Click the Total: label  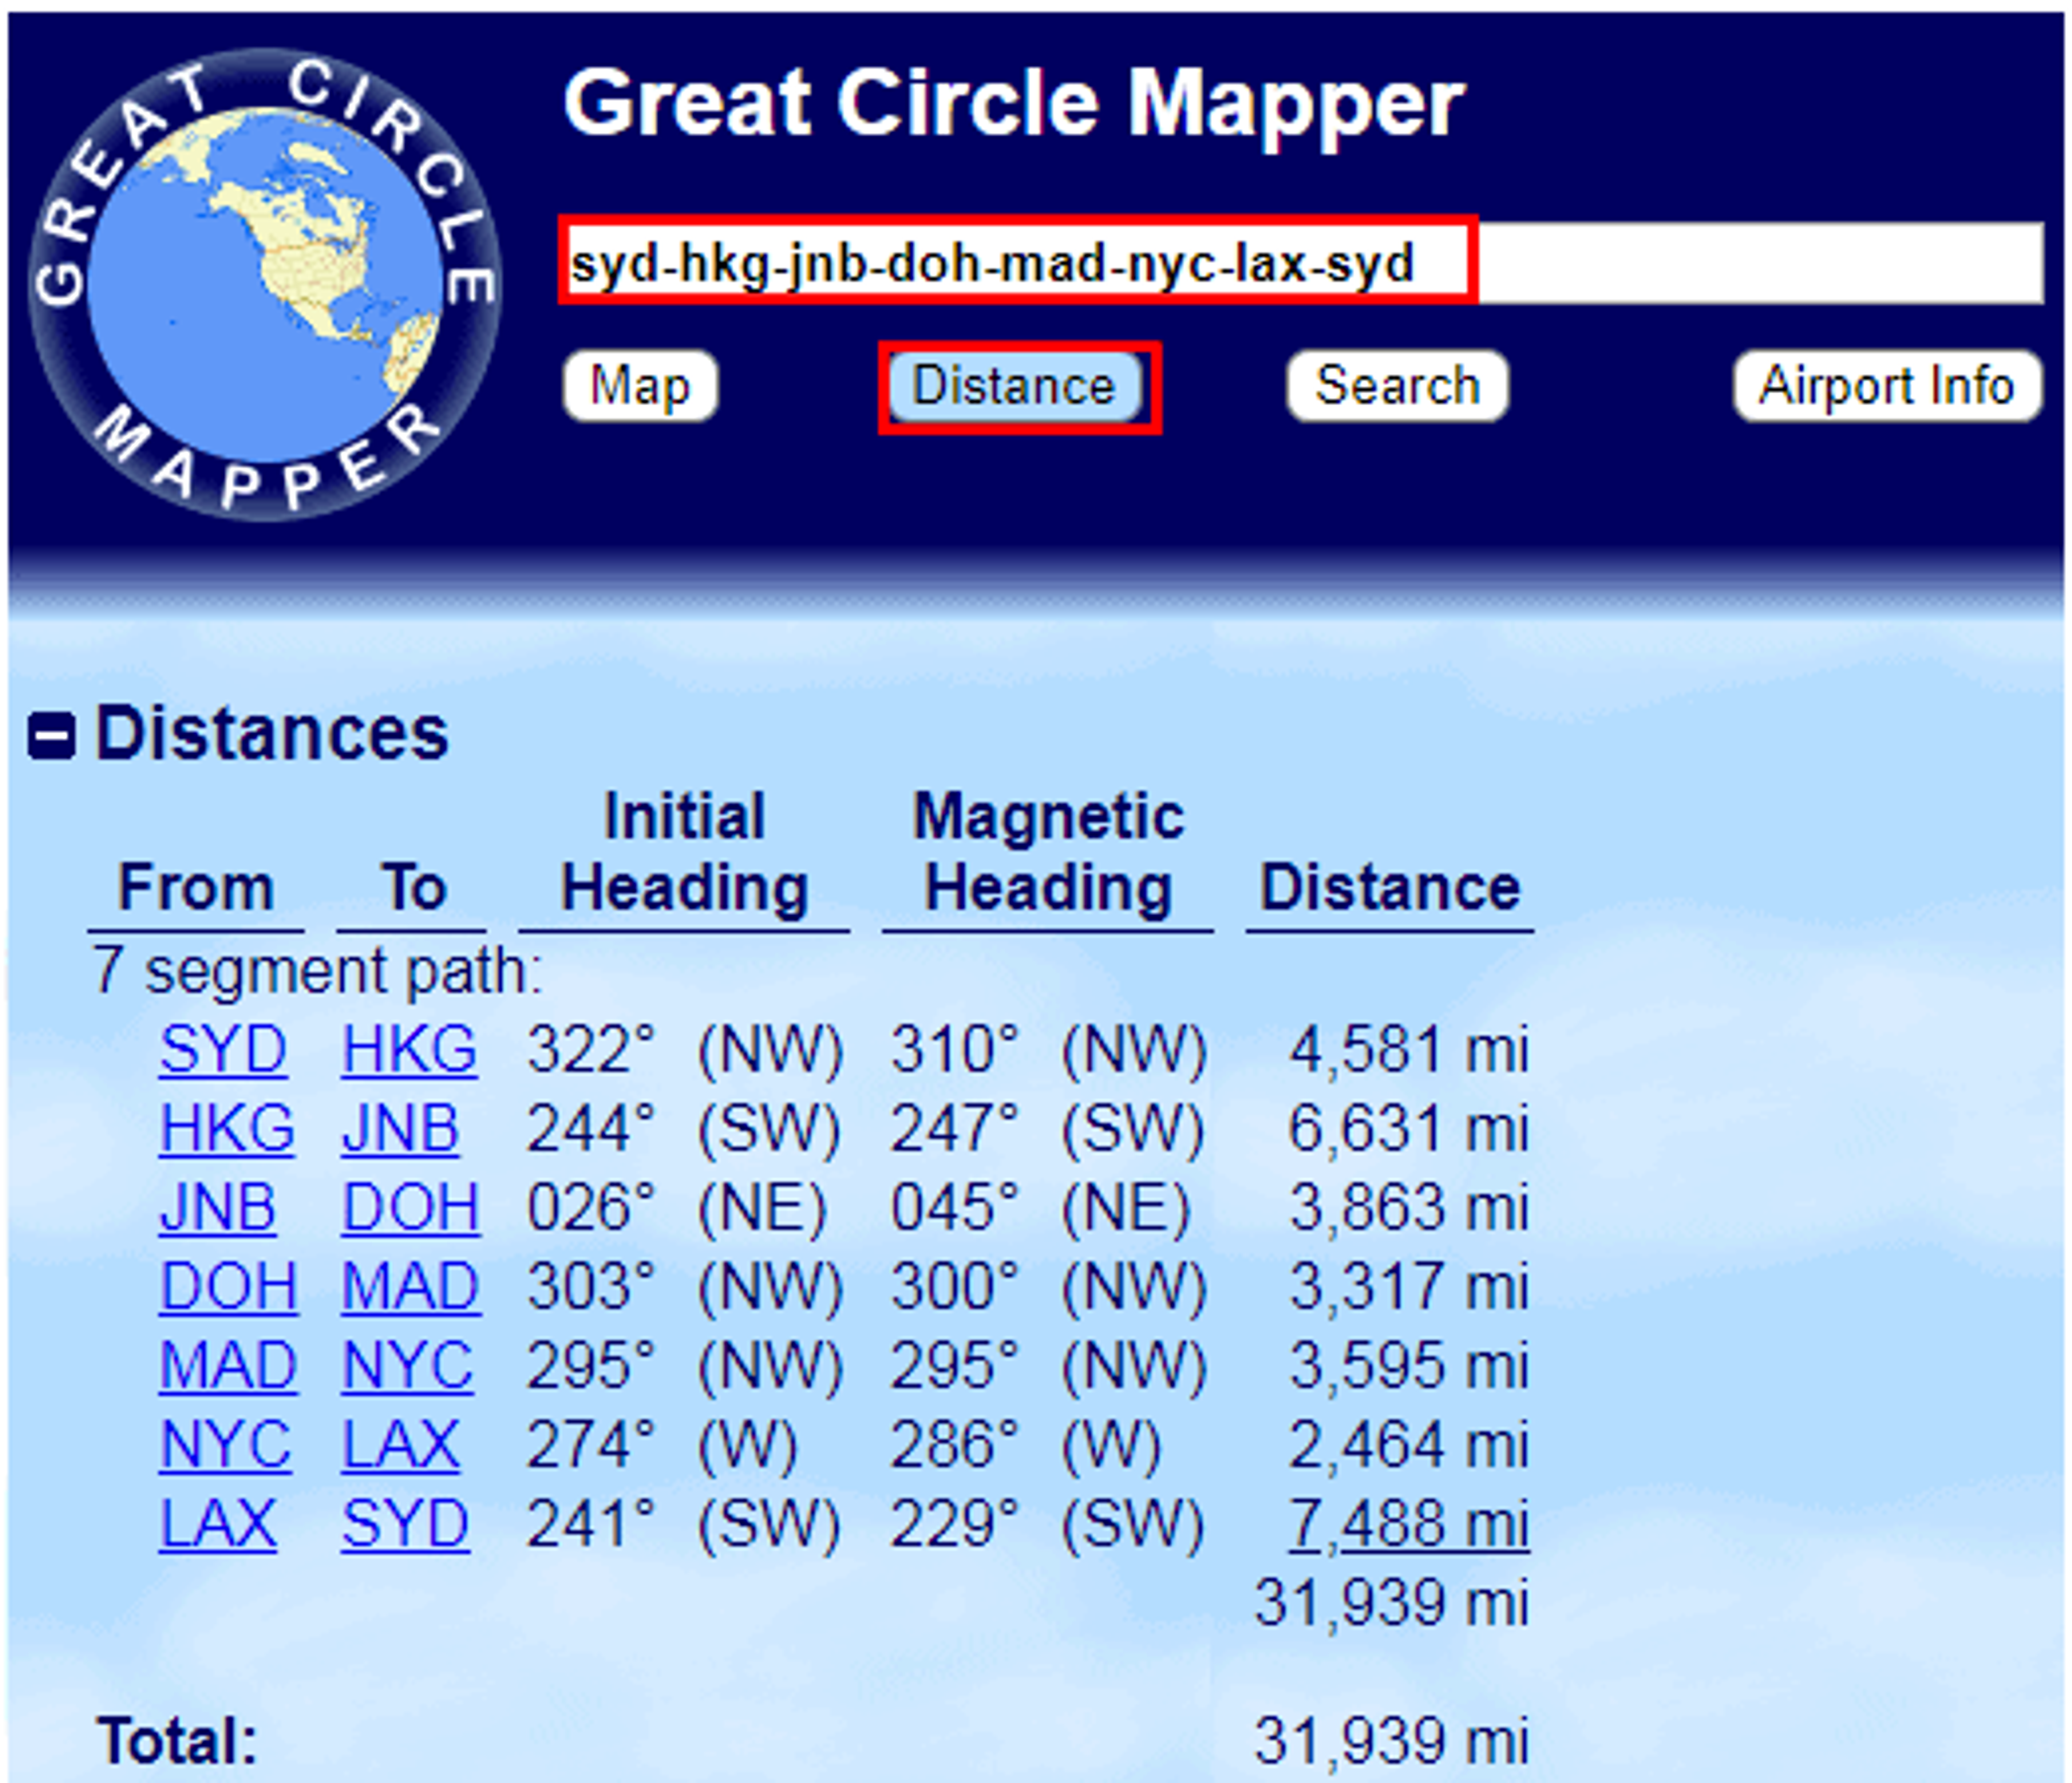coord(178,1741)
